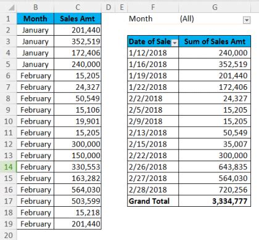Select February cell in row 19

click(x=35, y=224)
